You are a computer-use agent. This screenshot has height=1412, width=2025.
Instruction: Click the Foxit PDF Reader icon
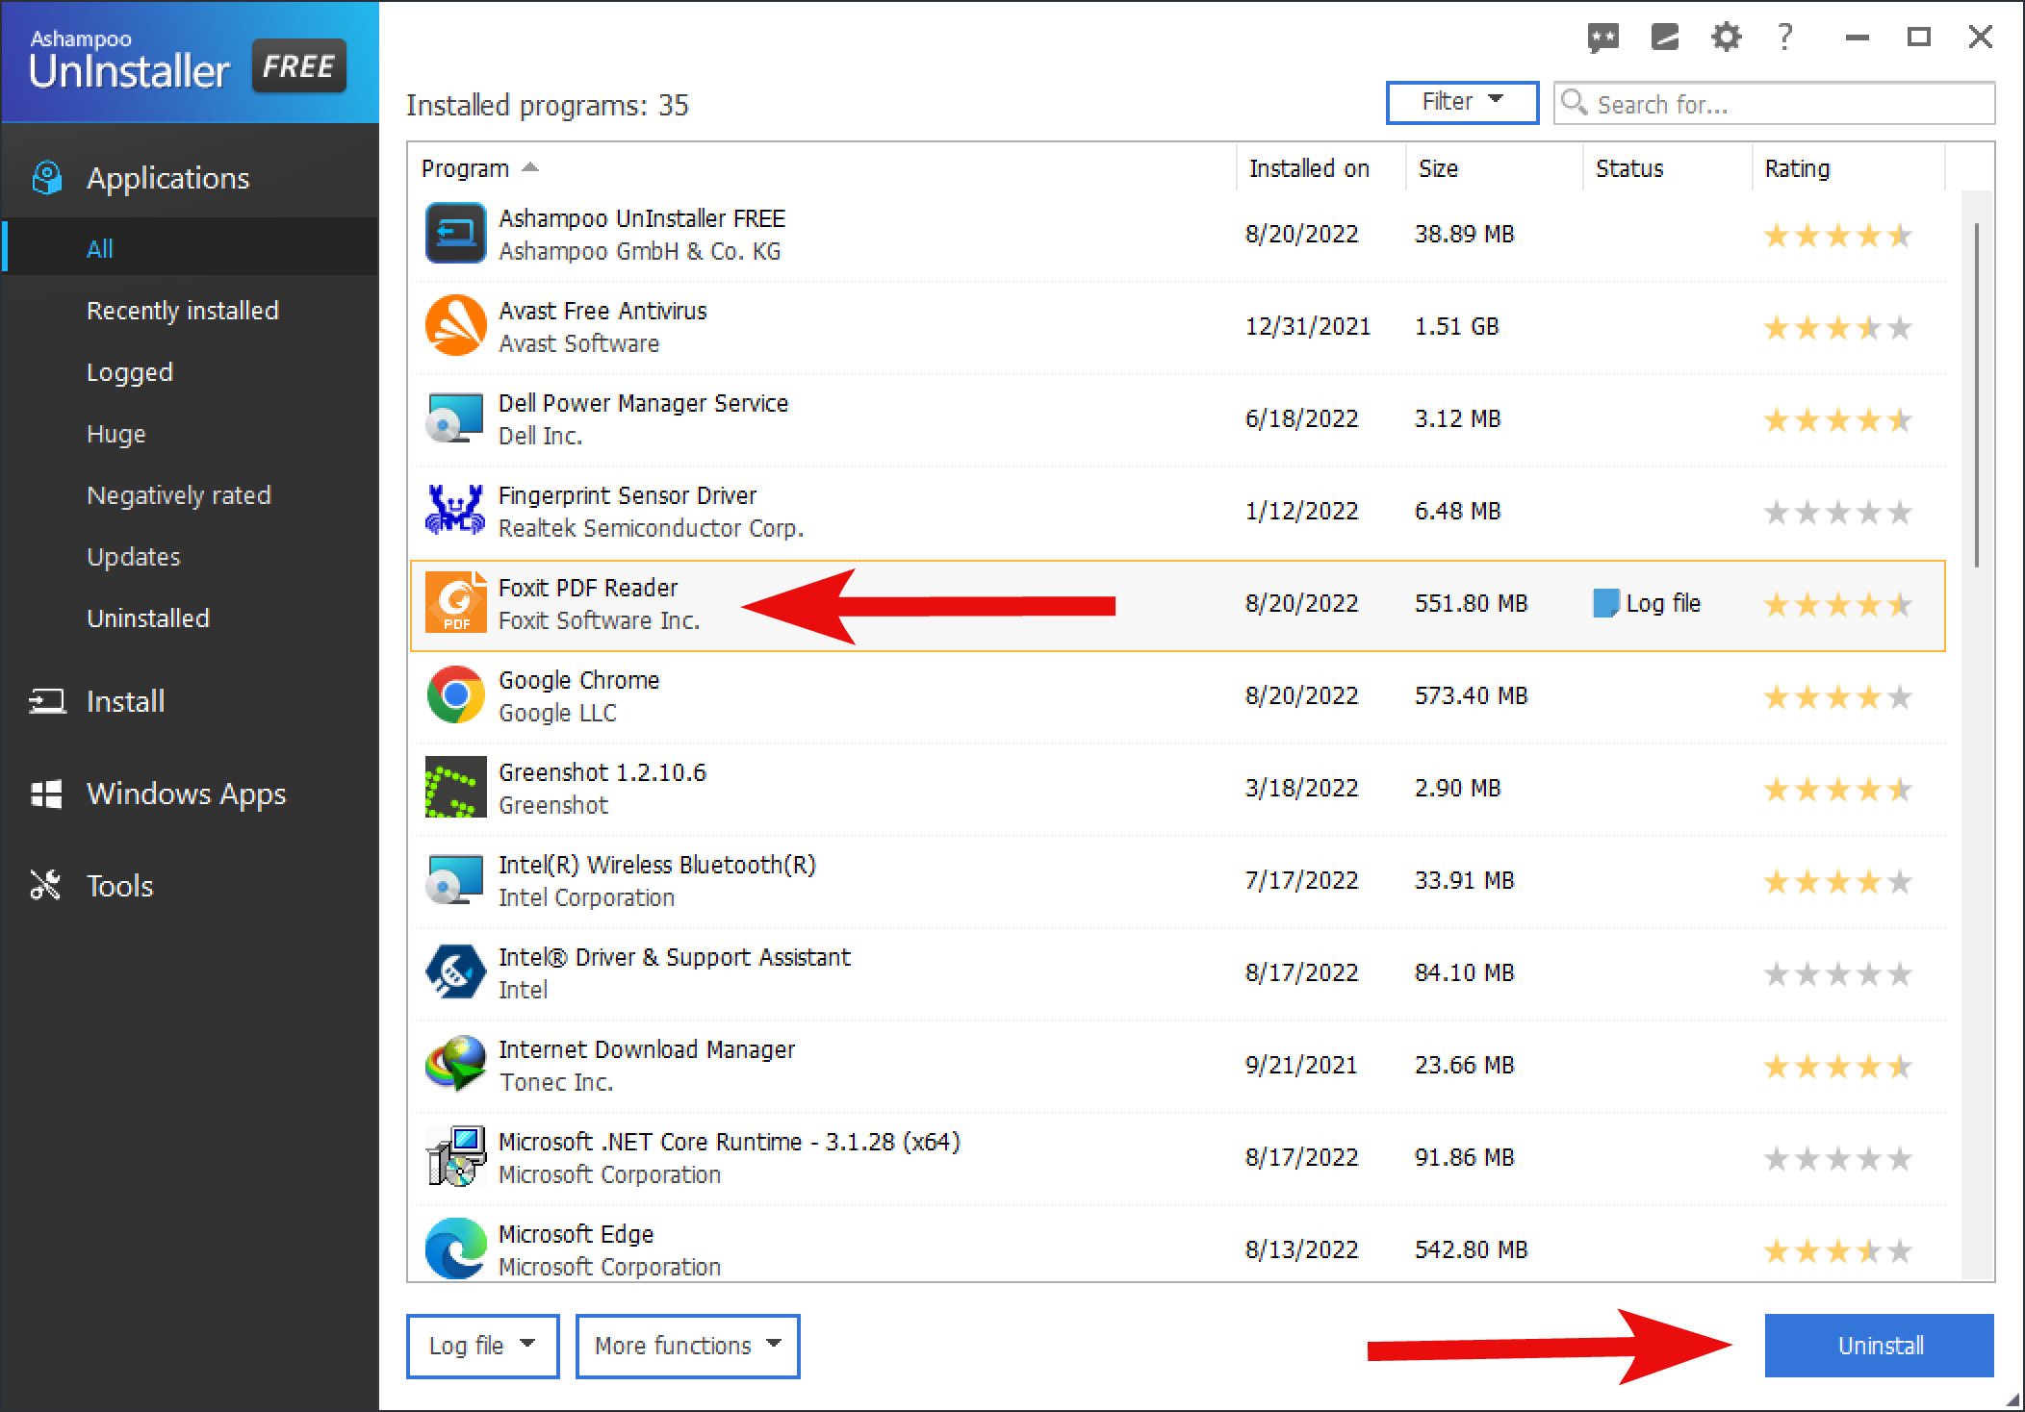pyautogui.click(x=455, y=602)
